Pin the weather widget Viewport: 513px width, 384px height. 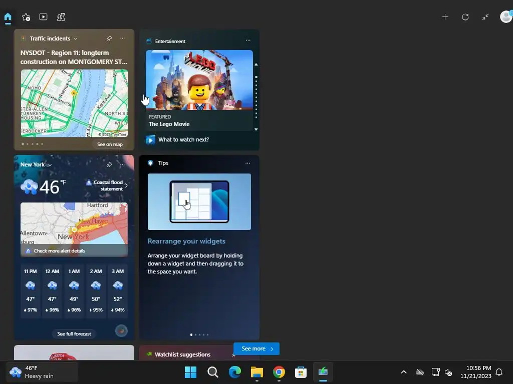[109, 164]
